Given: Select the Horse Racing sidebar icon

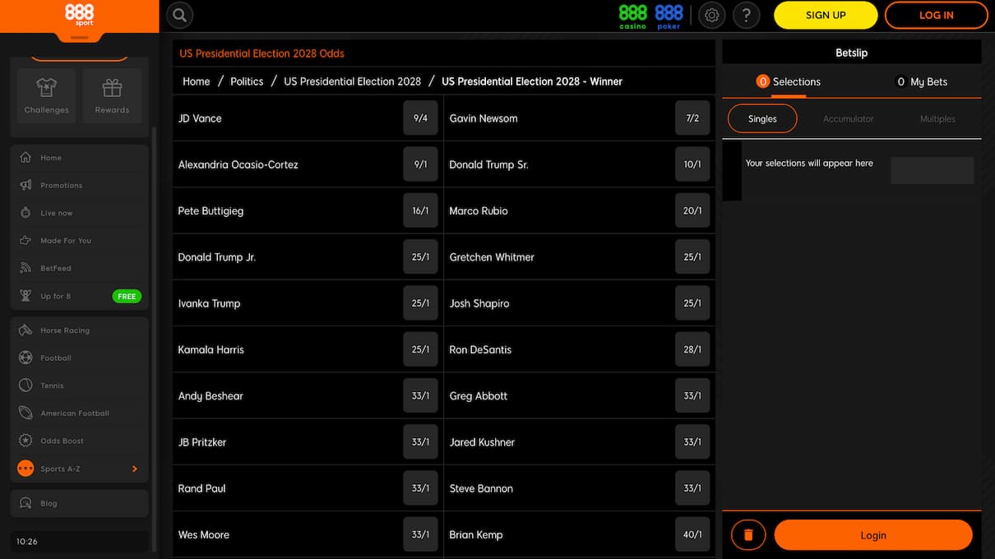Looking at the screenshot, I should 25,330.
